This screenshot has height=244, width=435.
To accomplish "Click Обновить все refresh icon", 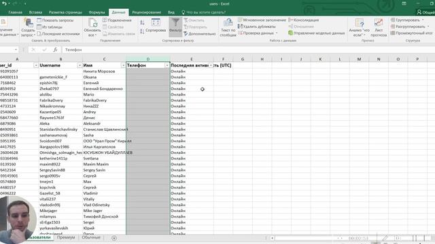I will click(92, 22).
